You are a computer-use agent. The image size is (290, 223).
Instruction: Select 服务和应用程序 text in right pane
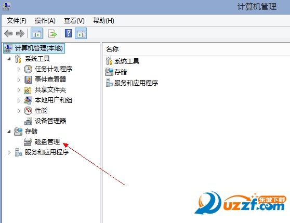tap(136, 83)
